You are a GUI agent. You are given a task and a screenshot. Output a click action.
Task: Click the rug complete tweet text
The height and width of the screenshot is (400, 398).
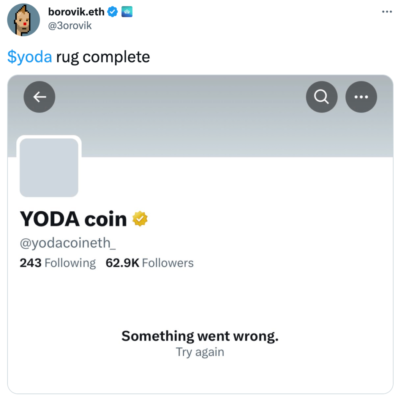tap(103, 57)
